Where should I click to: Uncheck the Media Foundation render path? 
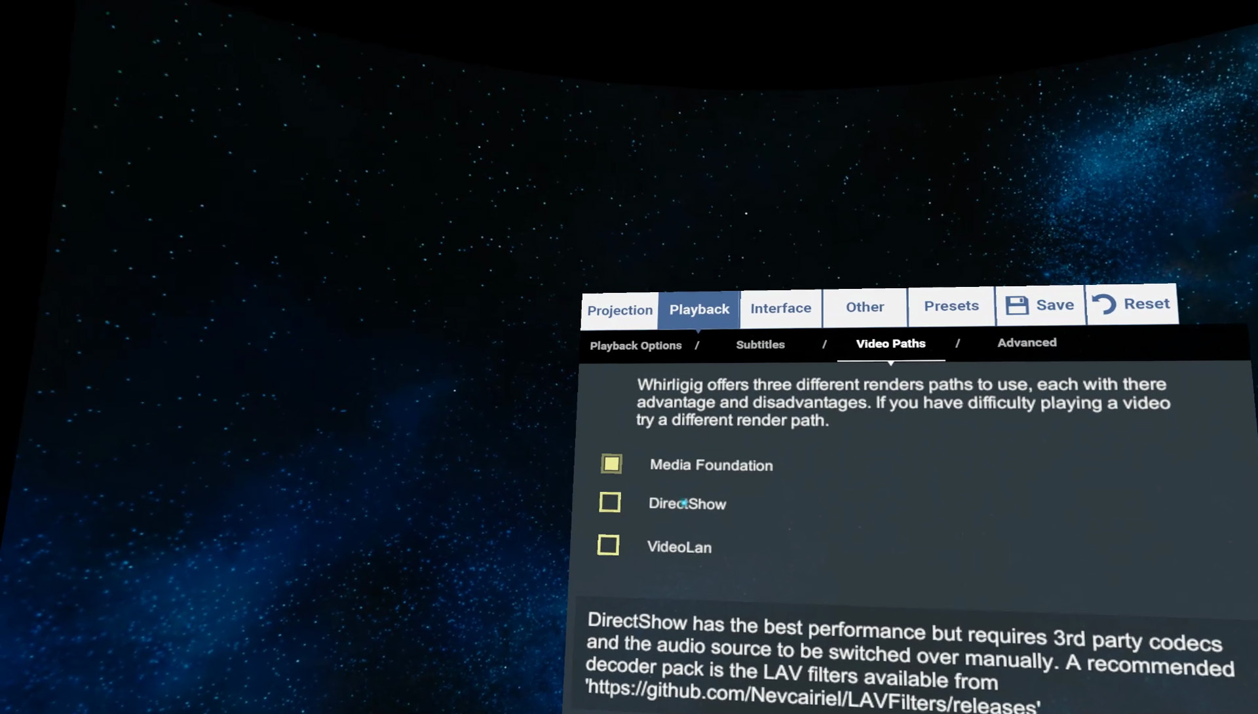point(611,464)
